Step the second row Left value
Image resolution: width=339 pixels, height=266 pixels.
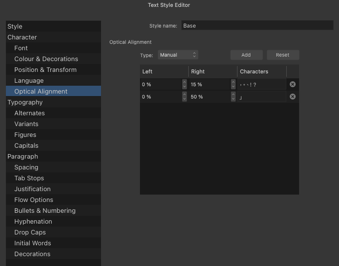[184, 97]
